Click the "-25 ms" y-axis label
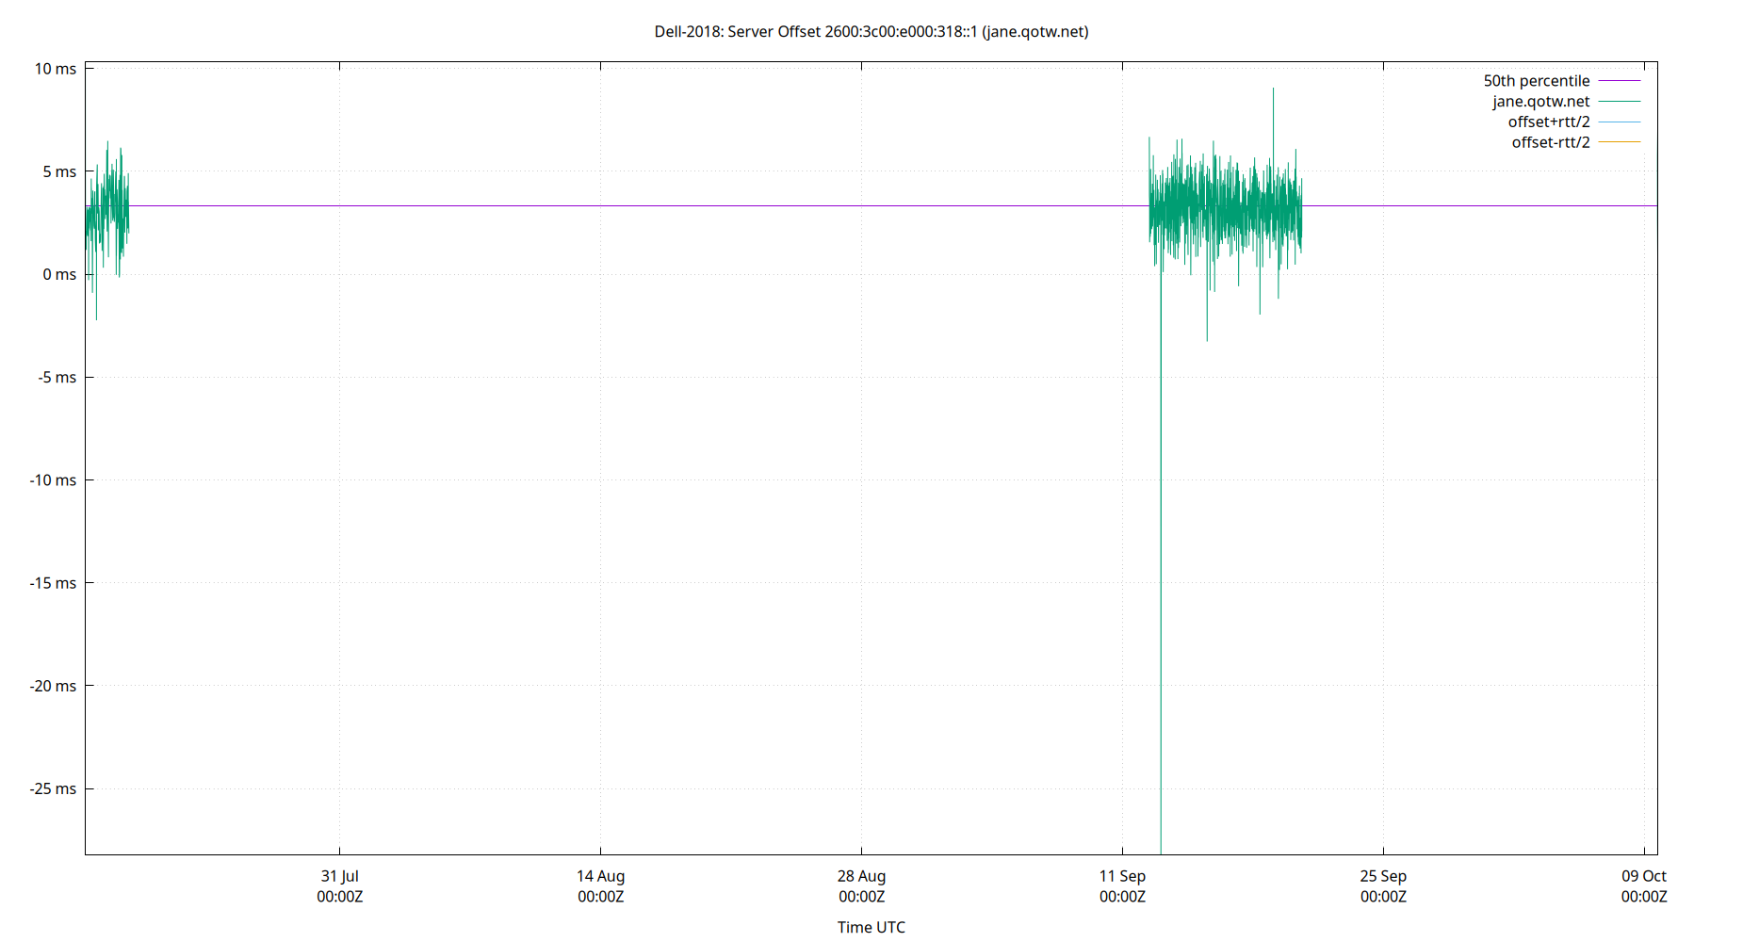This screenshot has width=1743, height=942. 55,789
